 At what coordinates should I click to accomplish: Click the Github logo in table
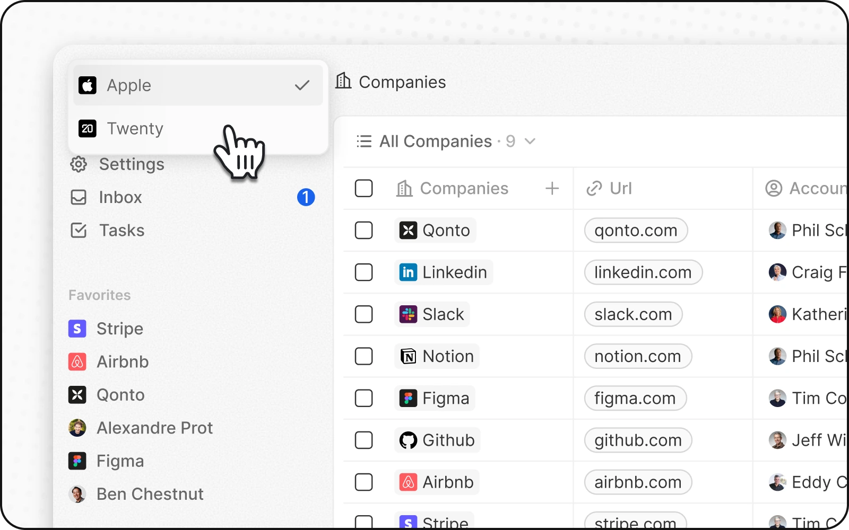(x=408, y=440)
